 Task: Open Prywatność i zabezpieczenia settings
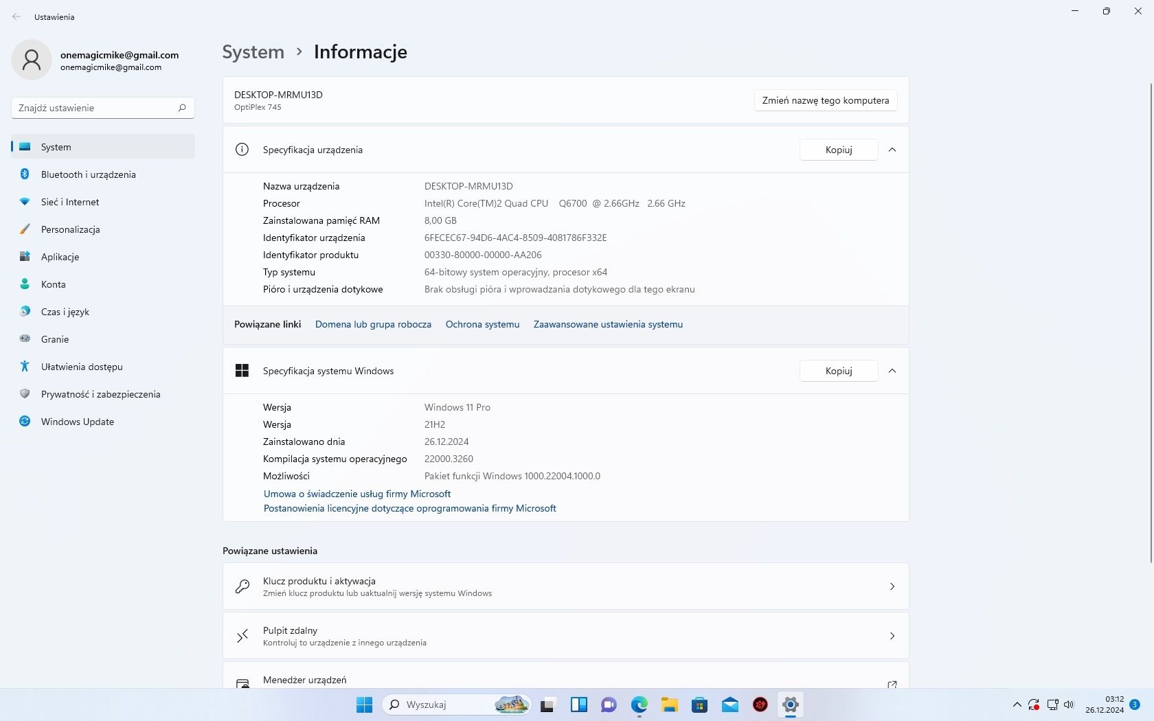click(103, 394)
